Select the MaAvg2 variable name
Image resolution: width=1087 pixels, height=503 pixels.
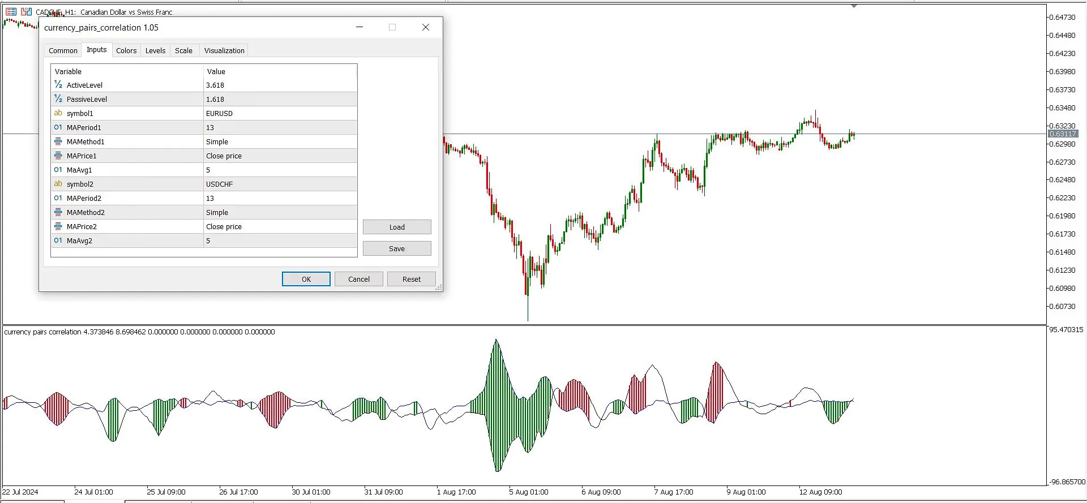coord(79,240)
